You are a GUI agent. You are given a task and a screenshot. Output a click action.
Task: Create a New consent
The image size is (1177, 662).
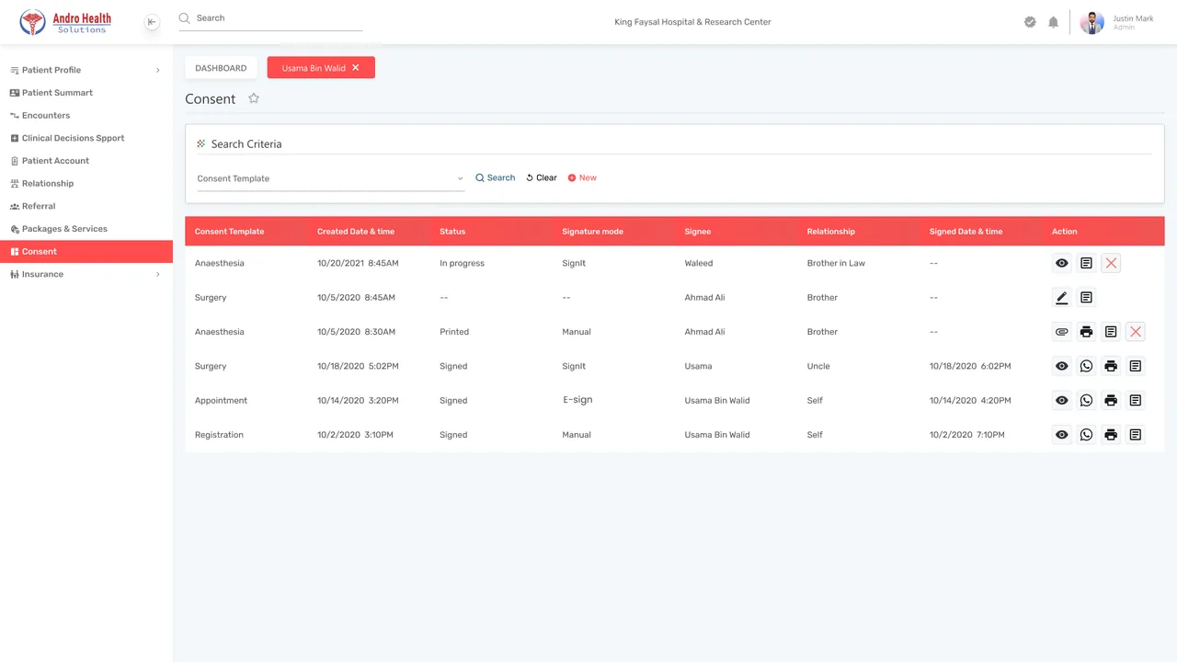tap(582, 177)
